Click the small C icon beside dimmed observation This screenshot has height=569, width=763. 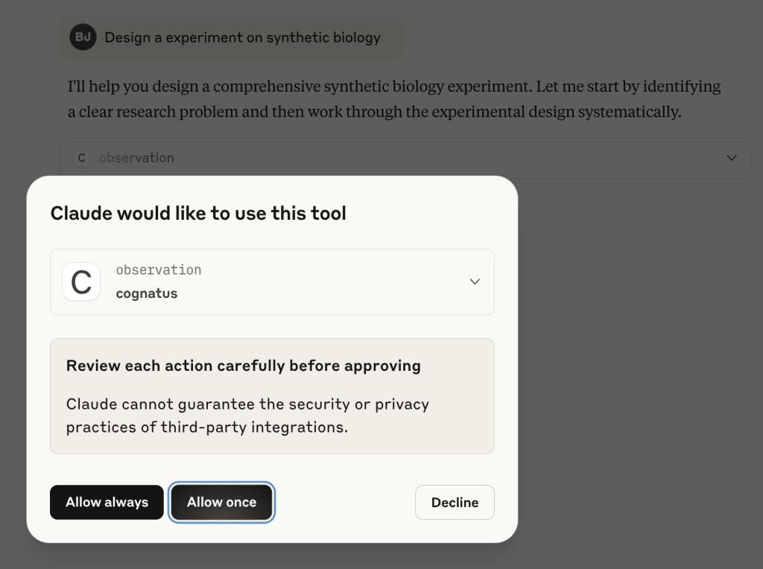pyautogui.click(x=82, y=158)
